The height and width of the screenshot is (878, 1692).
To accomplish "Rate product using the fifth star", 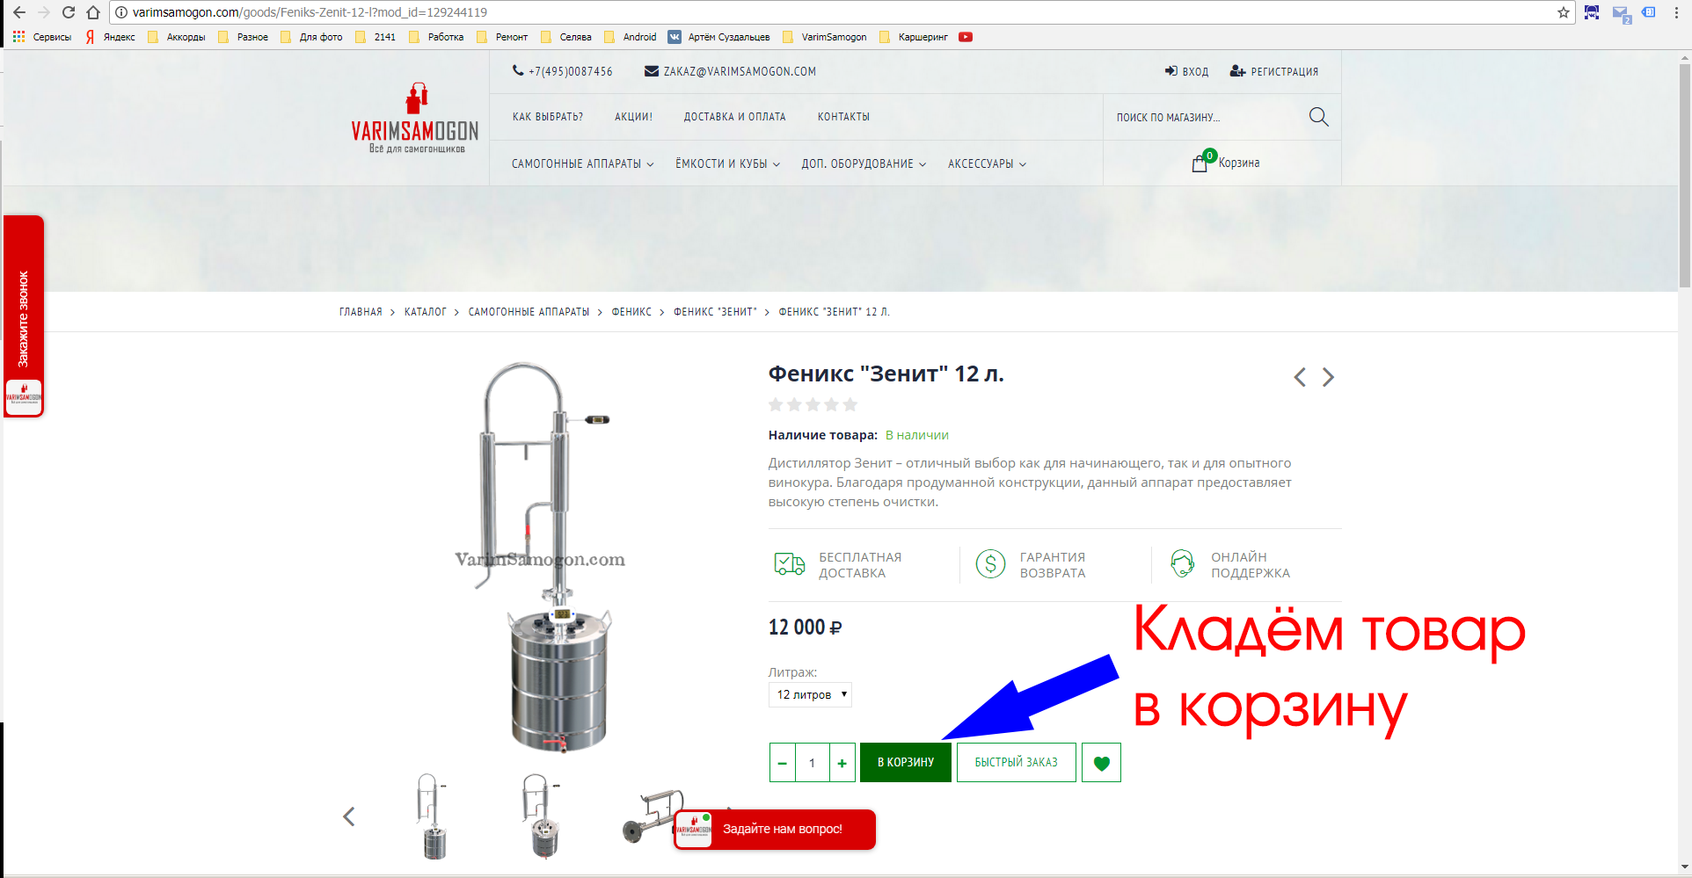I will point(850,404).
